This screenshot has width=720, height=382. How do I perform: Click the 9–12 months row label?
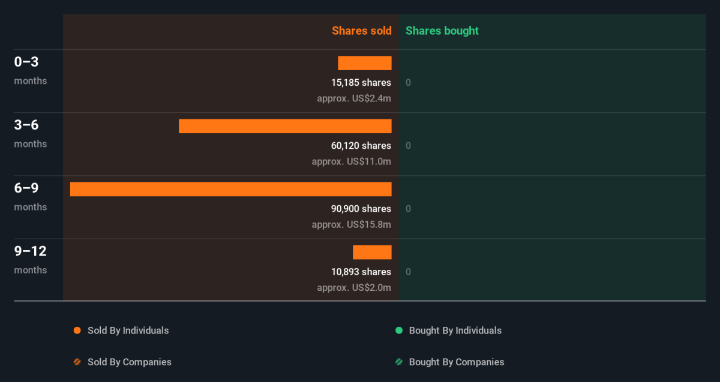tap(31, 259)
